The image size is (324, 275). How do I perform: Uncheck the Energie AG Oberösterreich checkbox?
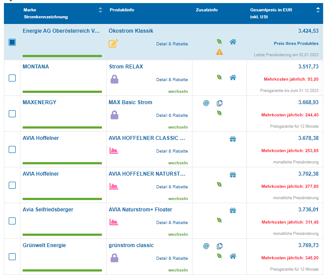coord(12,42)
